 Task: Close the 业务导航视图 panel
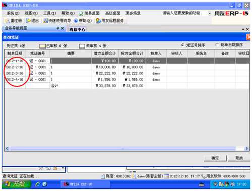[62, 28]
